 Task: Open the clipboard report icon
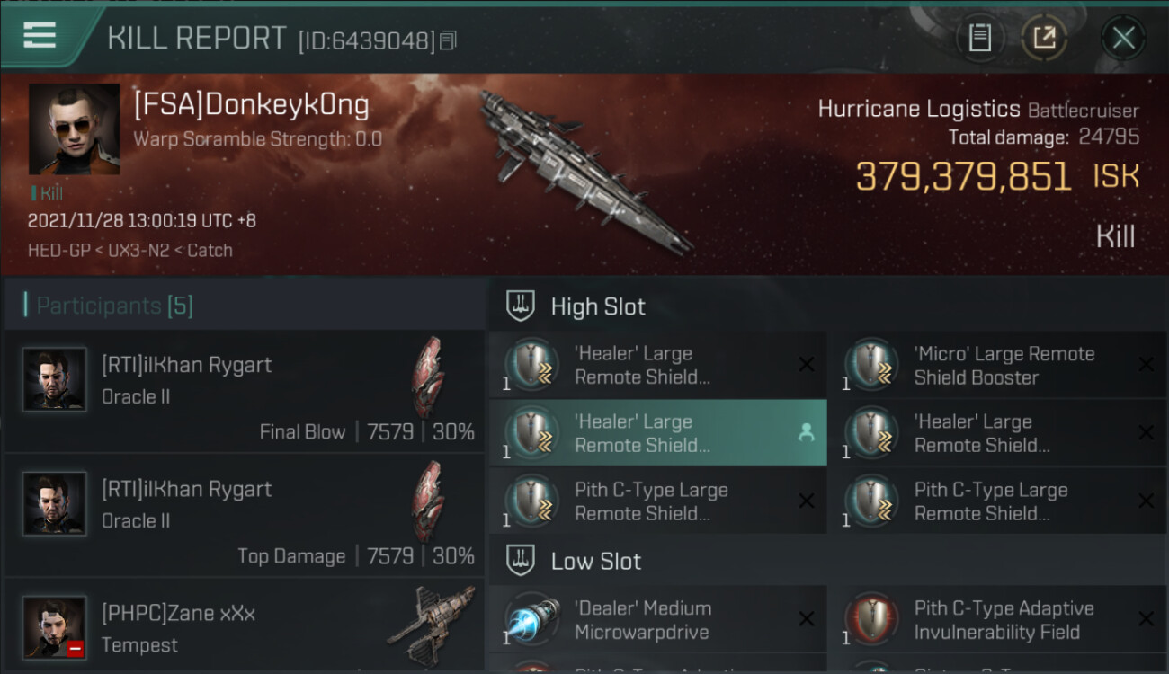click(980, 38)
